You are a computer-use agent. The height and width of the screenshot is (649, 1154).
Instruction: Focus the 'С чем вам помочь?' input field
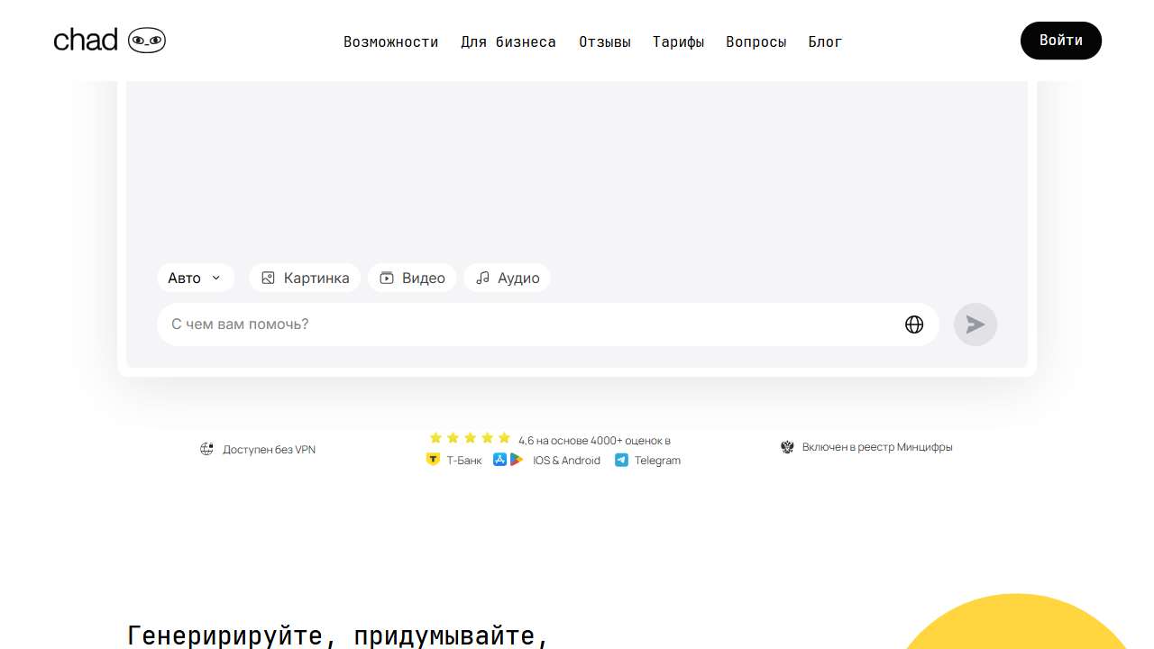[x=532, y=324]
